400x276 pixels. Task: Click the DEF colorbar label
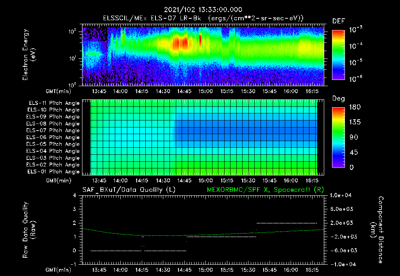(x=339, y=21)
